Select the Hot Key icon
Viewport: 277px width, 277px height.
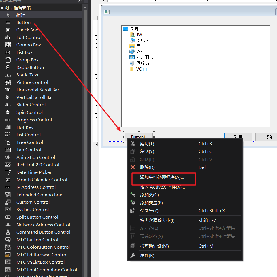pyautogui.click(x=8, y=127)
